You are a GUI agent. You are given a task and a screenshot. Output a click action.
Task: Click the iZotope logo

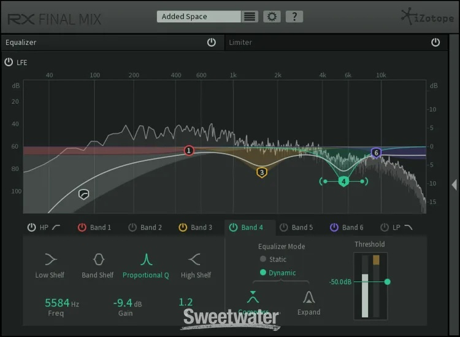[x=427, y=17]
